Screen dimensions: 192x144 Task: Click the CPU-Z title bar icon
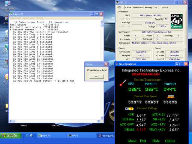(x=117, y=2)
